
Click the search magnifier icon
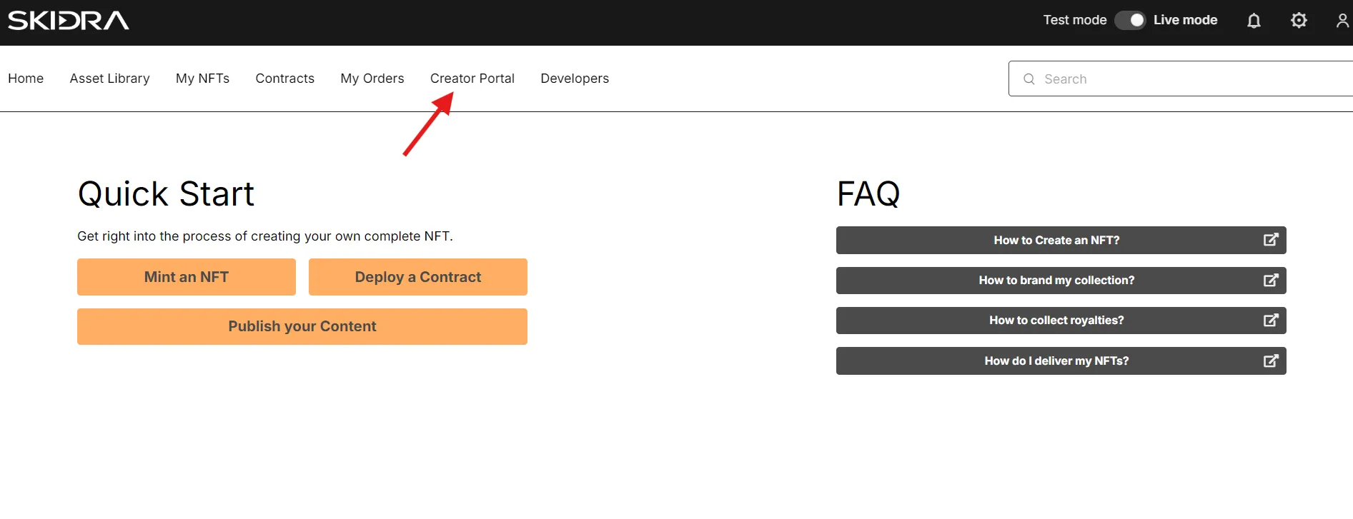(x=1029, y=79)
